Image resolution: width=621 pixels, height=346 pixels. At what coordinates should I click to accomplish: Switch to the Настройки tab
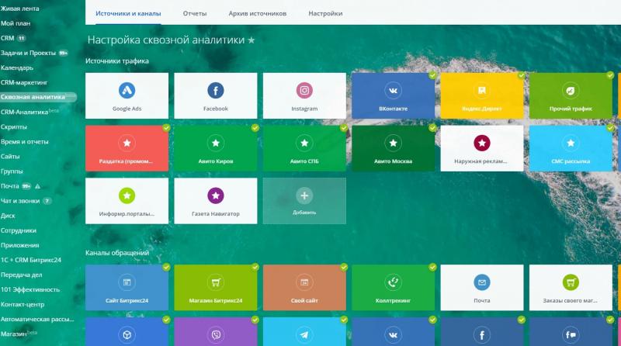(x=325, y=13)
